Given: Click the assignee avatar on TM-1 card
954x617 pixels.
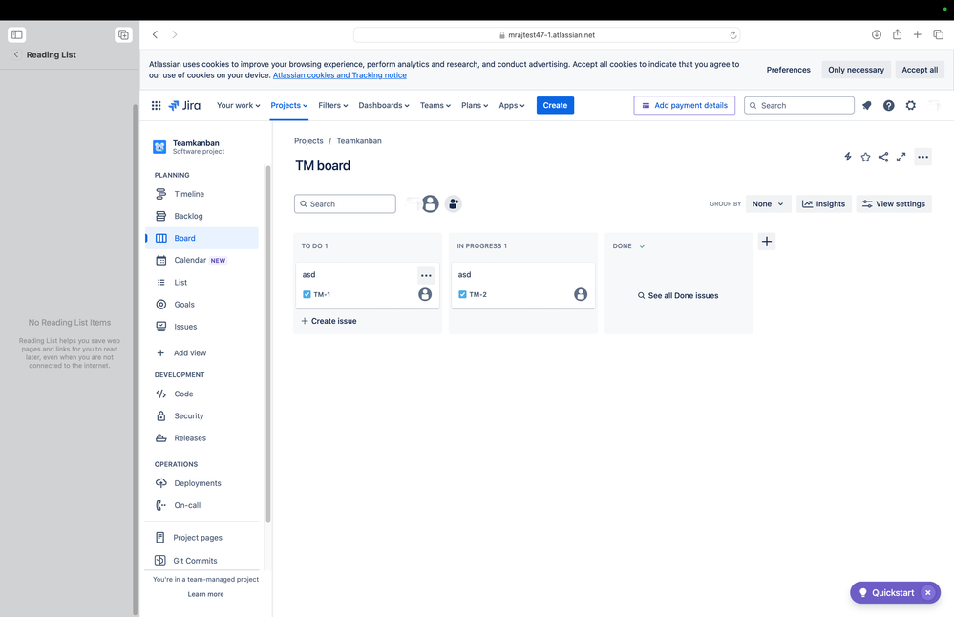Looking at the screenshot, I should (425, 294).
